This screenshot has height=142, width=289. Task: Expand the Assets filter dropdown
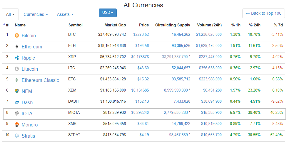pos(65,14)
